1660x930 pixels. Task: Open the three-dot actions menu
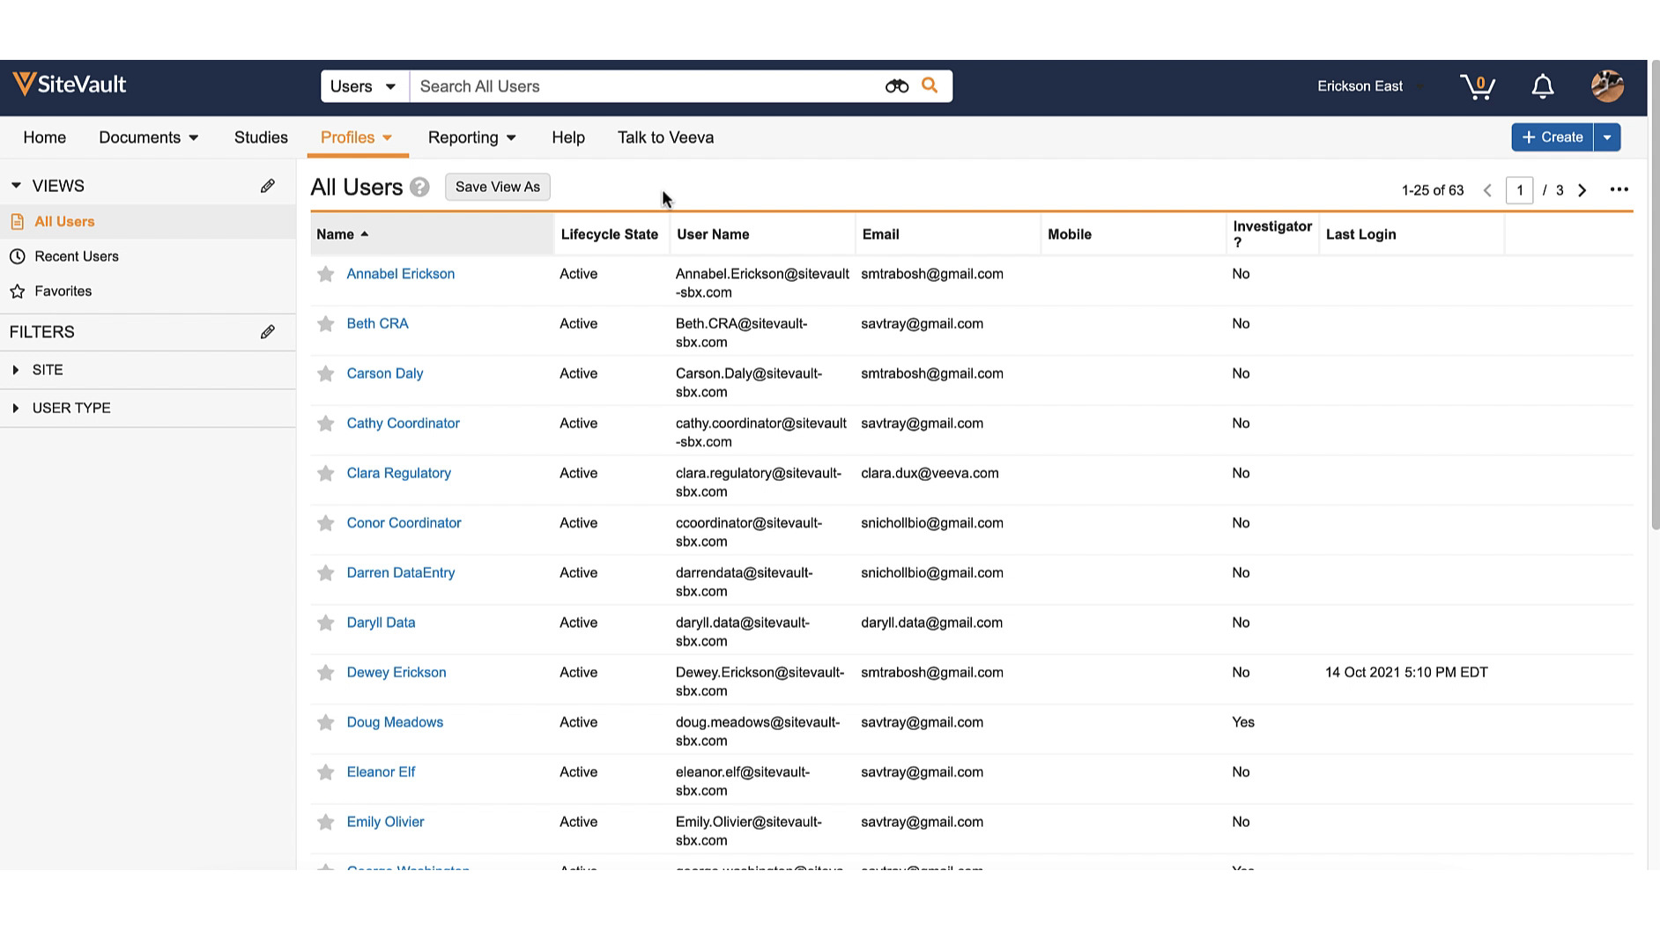pos(1619,189)
